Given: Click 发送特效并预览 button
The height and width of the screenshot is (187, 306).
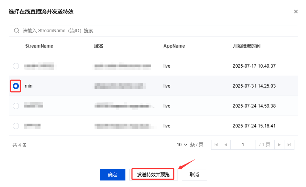Looking at the screenshot, I should pyautogui.click(x=154, y=175).
